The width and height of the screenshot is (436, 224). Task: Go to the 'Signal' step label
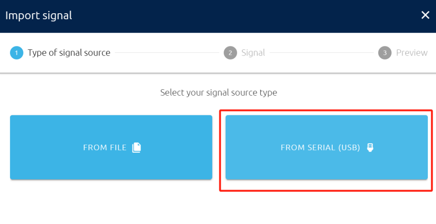coord(253,53)
